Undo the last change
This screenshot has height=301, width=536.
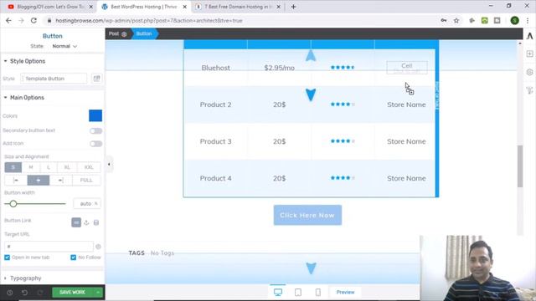point(24,293)
